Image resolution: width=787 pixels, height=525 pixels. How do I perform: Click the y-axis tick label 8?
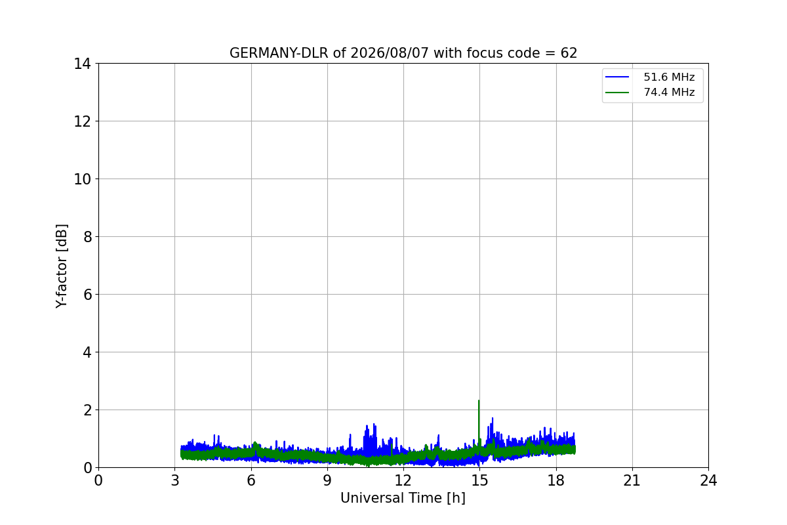pos(87,237)
